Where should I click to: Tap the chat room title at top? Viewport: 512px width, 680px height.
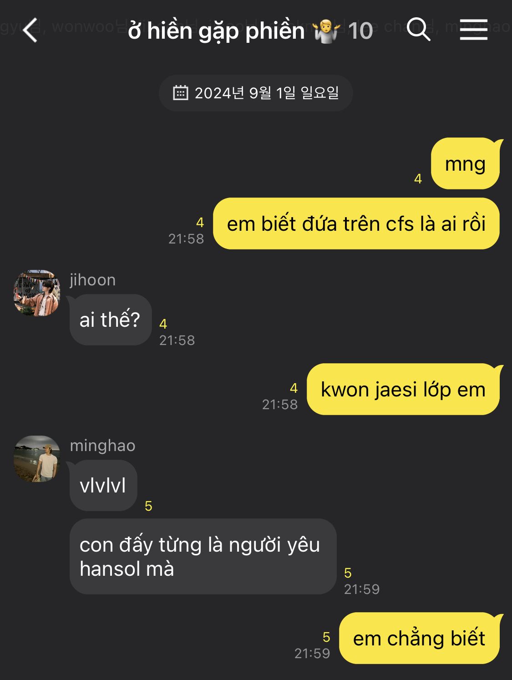point(216,31)
